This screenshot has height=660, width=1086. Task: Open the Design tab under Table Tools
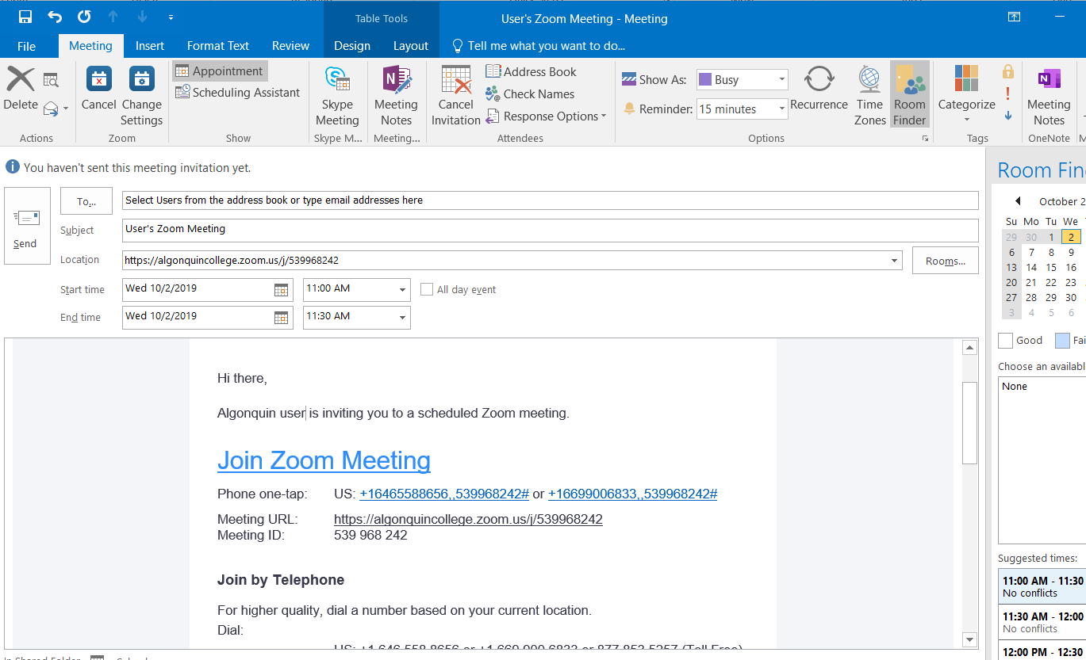tap(351, 45)
